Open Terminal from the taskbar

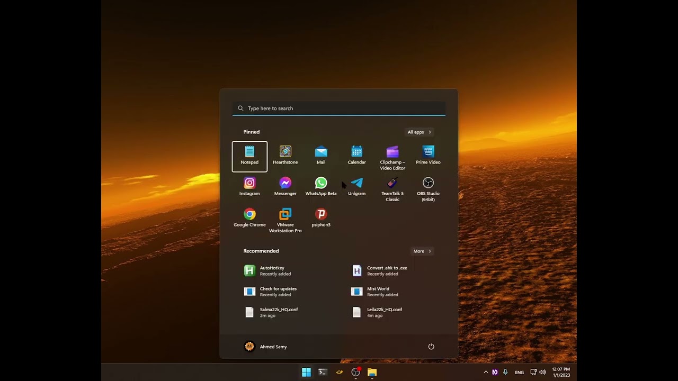pyautogui.click(x=323, y=372)
